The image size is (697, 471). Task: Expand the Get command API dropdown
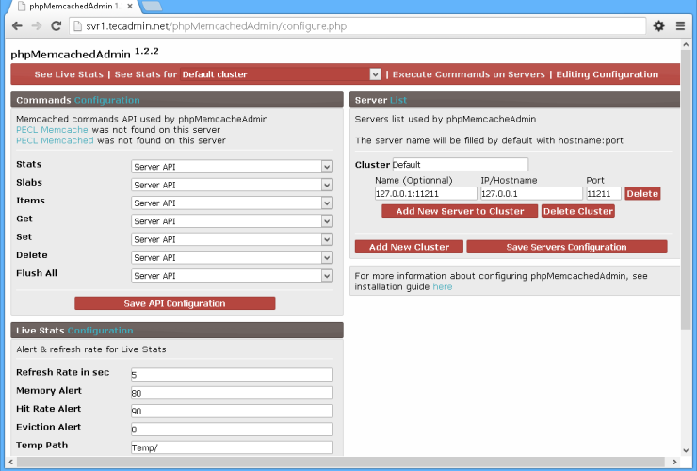(327, 221)
